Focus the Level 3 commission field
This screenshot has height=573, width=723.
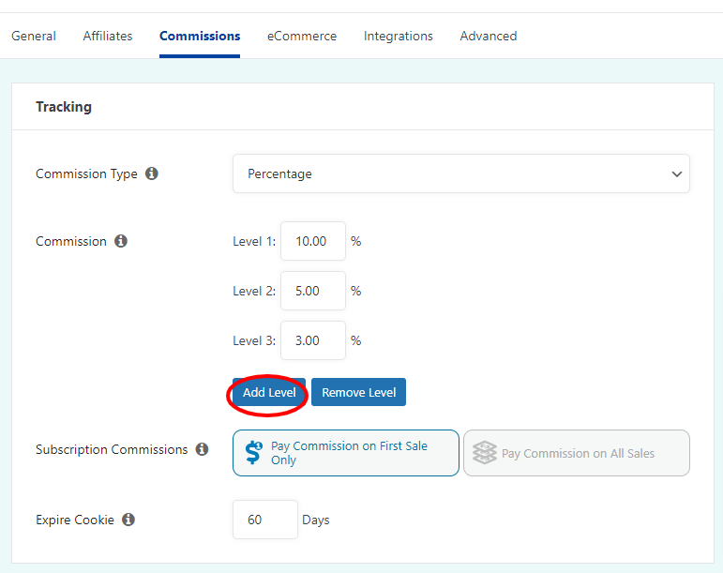(313, 340)
